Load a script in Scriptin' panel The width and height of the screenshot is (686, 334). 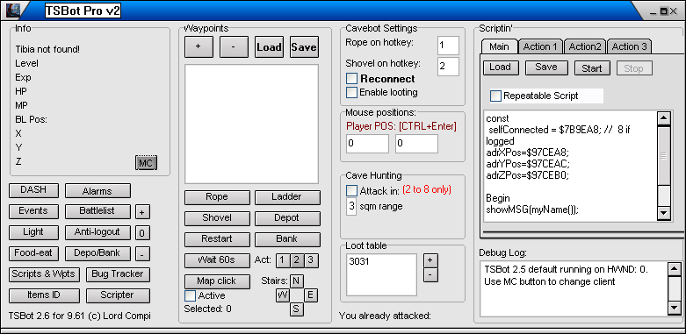tap(501, 68)
